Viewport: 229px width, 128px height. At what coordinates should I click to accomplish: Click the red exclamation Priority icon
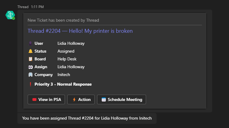click(30, 84)
